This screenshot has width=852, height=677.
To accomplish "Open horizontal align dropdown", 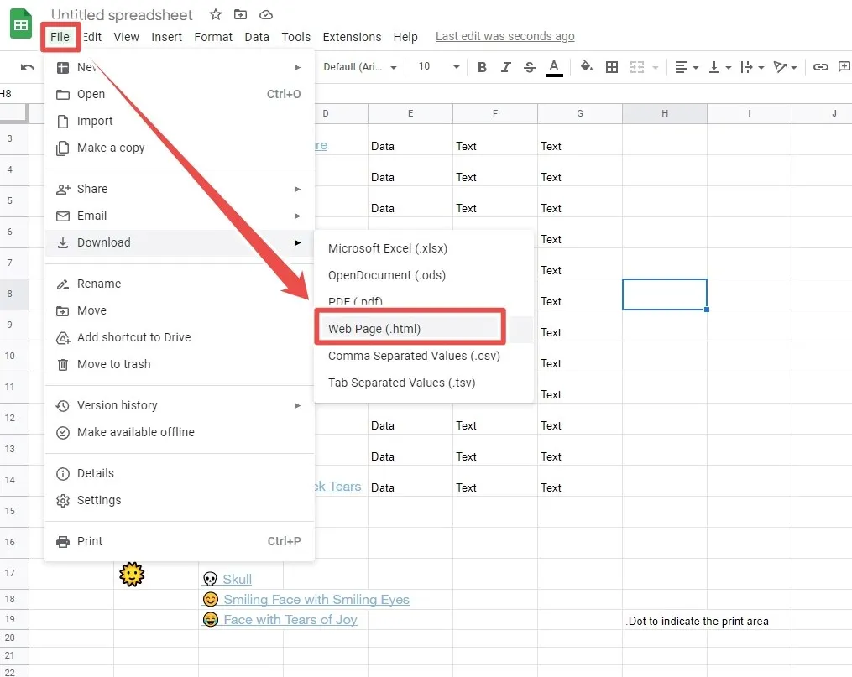I will click(687, 67).
